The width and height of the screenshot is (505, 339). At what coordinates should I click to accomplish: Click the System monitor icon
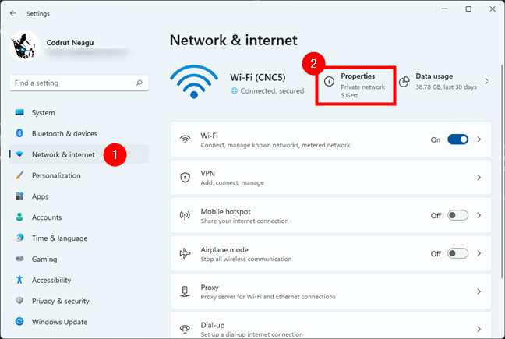(19, 112)
